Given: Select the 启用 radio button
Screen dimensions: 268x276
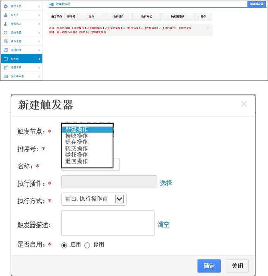Looking at the screenshot, I should [64, 245].
